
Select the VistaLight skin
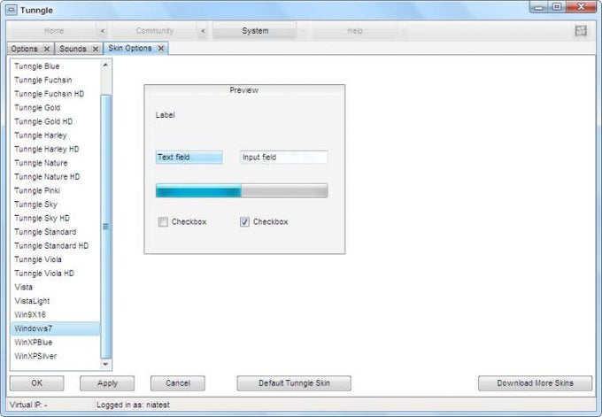(x=55, y=301)
